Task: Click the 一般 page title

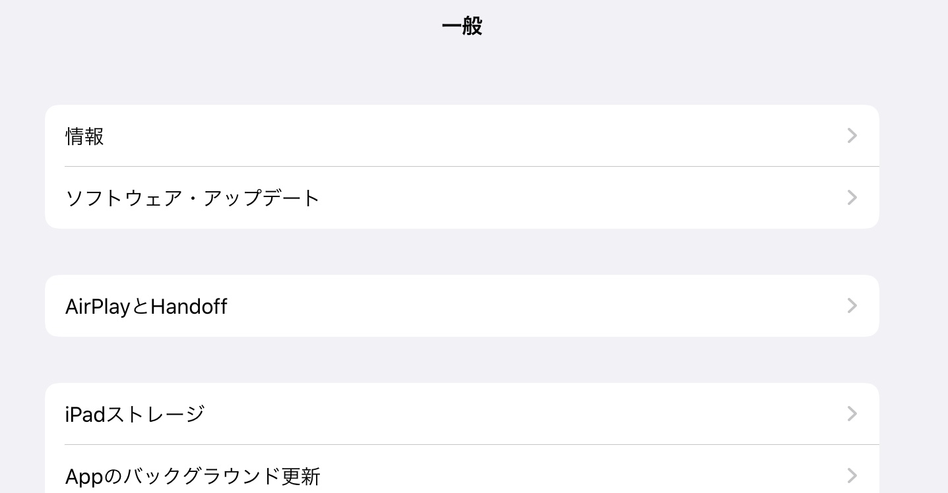Action: coord(462,27)
